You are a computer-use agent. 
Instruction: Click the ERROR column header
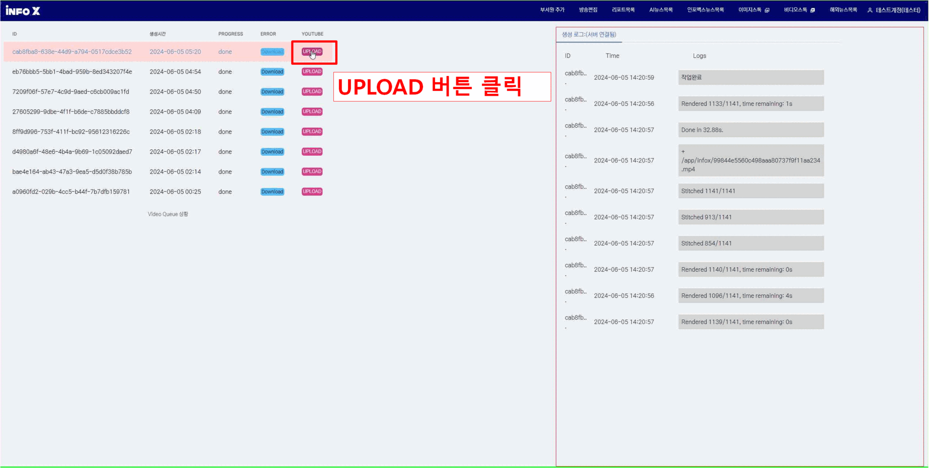[x=268, y=34]
